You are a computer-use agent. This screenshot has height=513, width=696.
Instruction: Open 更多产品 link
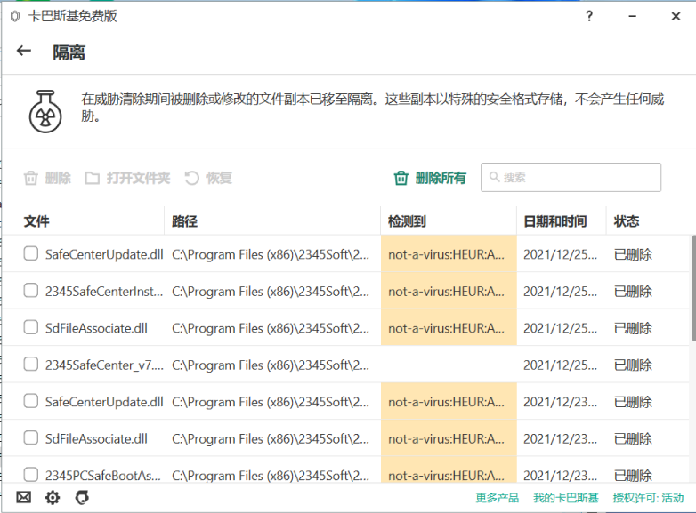(x=498, y=498)
